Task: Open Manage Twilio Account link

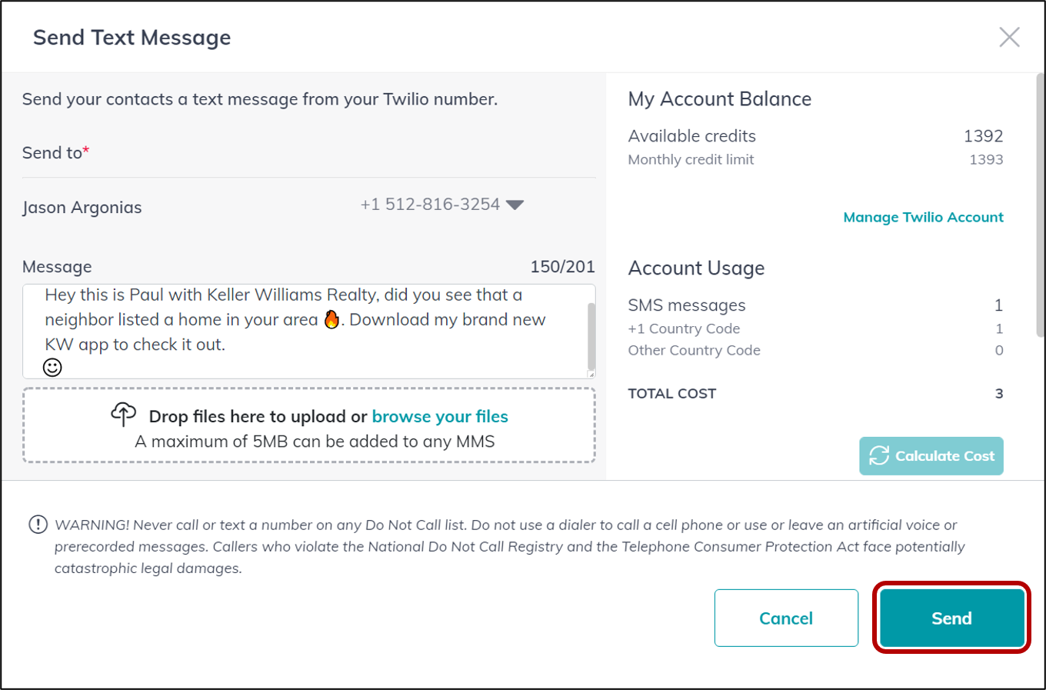Action: 923,217
